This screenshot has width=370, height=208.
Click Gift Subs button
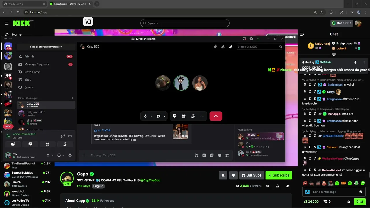(x=251, y=175)
